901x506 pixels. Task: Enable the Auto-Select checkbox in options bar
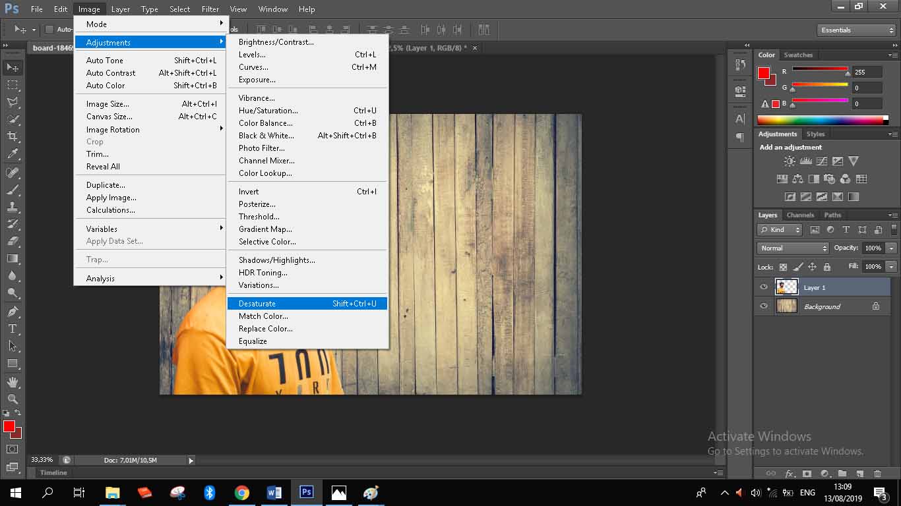[x=49, y=30]
